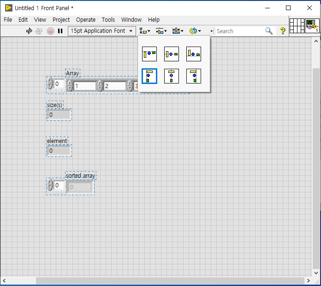This screenshot has height=286, width=321.
Task: Open the Help menu
Action: [154, 20]
